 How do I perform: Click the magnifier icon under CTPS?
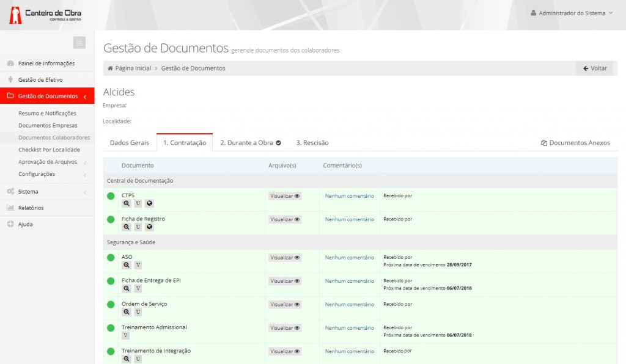[x=127, y=203]
